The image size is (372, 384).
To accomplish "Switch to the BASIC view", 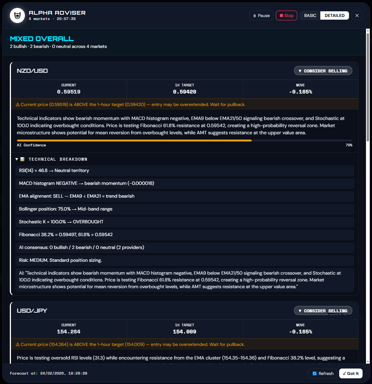I will [x=310, y=15].
